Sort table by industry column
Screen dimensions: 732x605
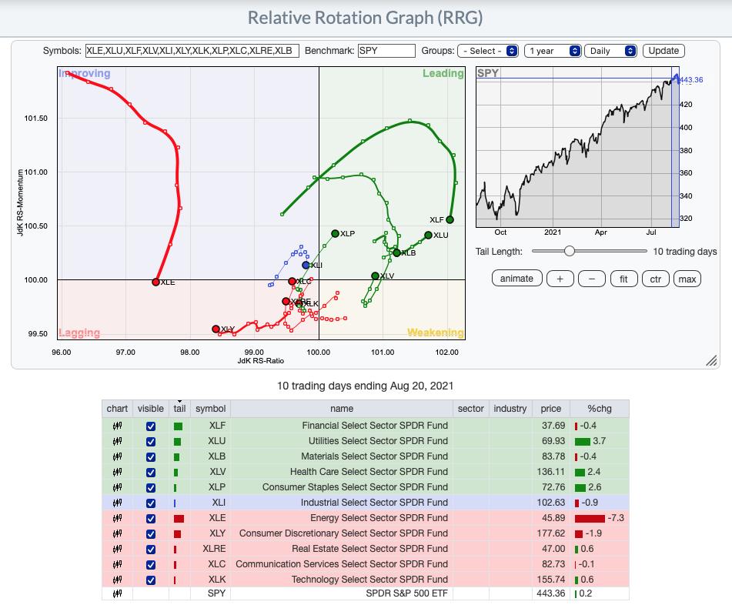pos(510,409)
